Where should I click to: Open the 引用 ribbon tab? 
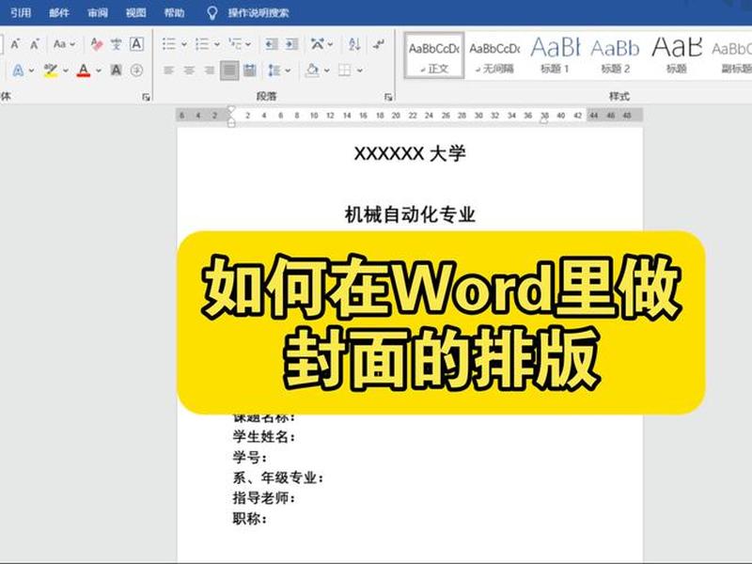[x=21, y=12]
